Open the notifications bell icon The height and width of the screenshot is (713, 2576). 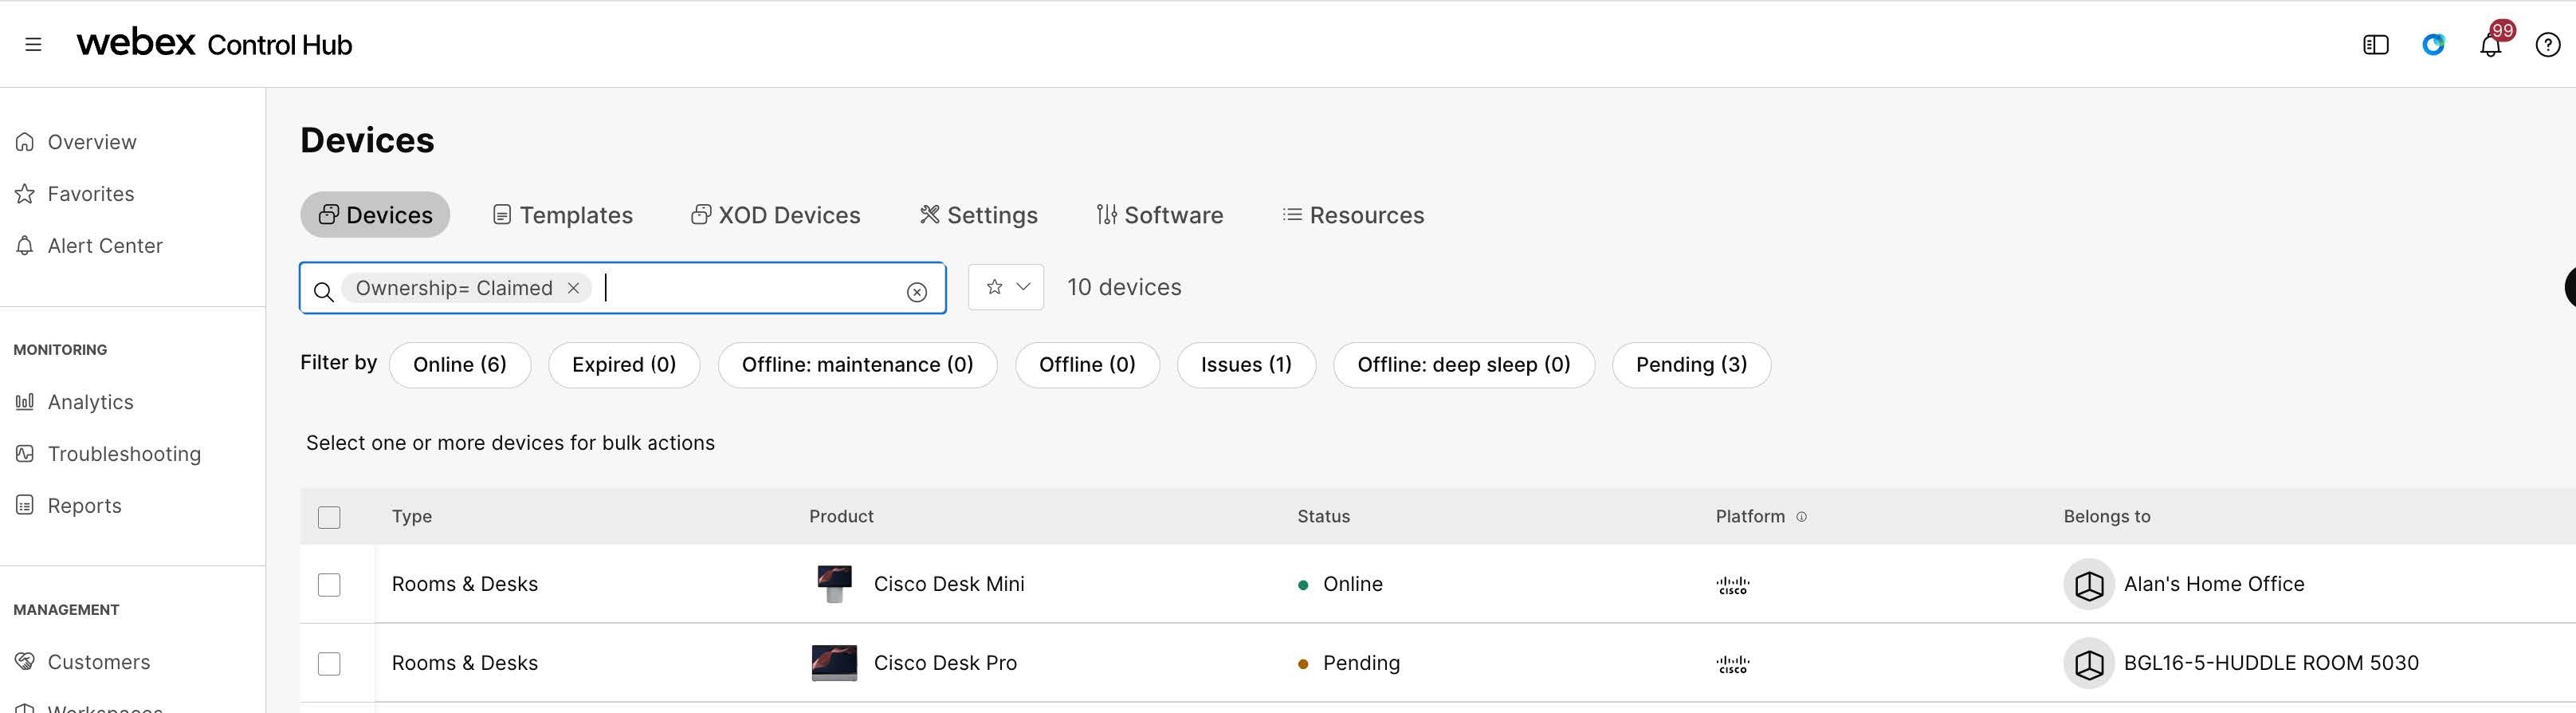click(x=2490, y=45)
